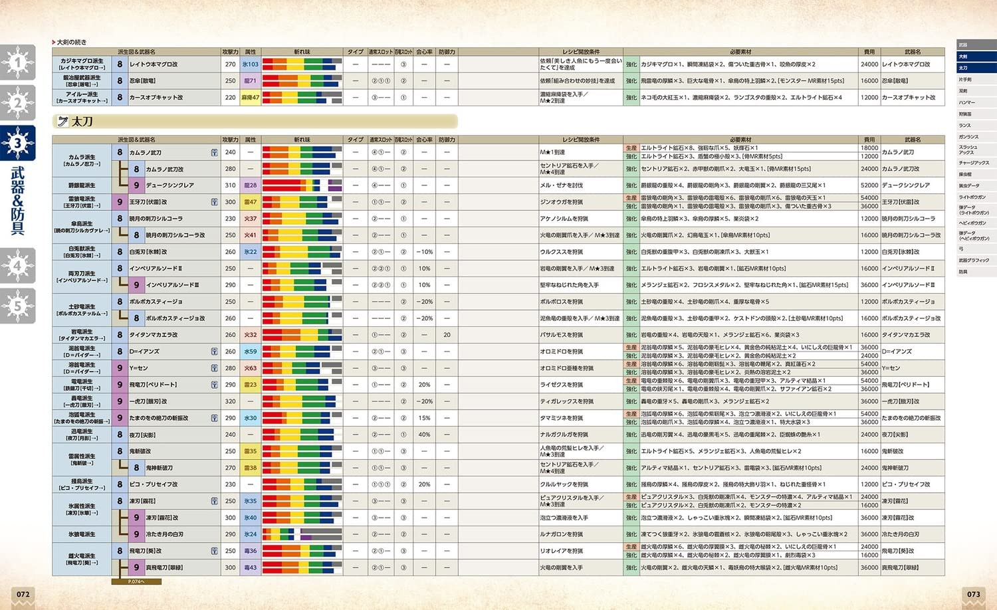
Task: Click weapon name 鬼神斬破刀 in the tree column
Action: [160, 468]
